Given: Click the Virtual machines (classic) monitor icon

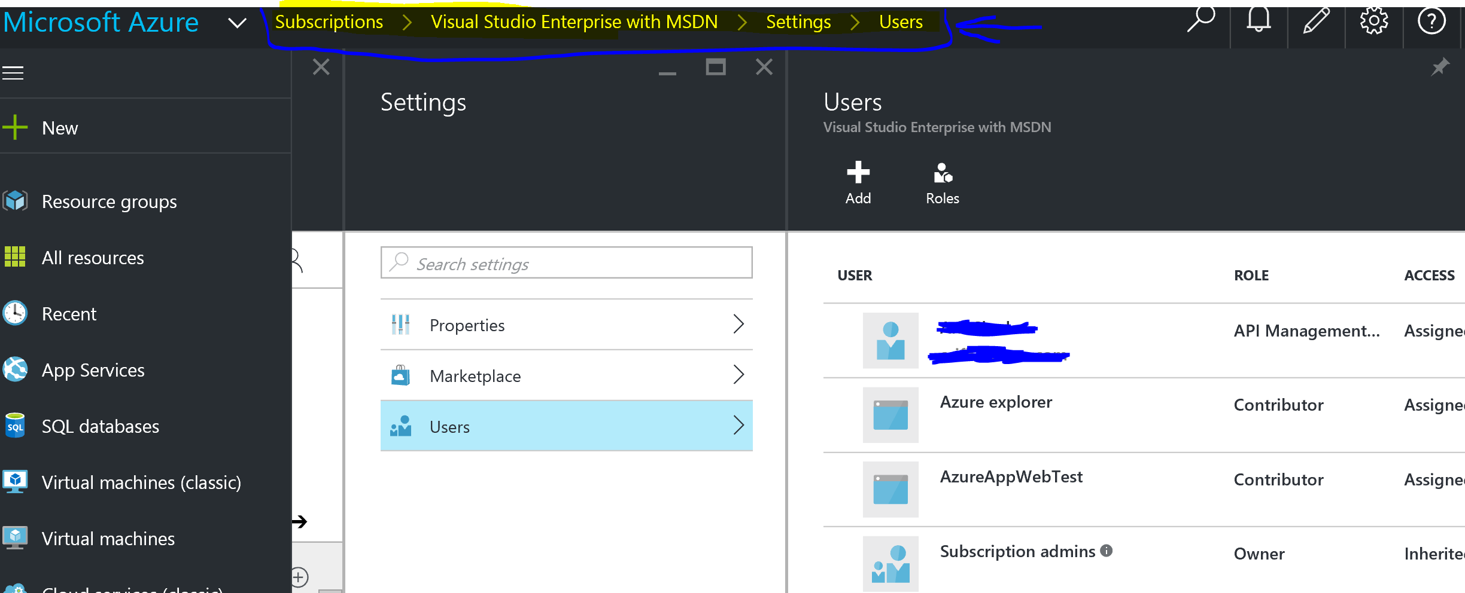Looking at the screenshot, I should point(15,482).
